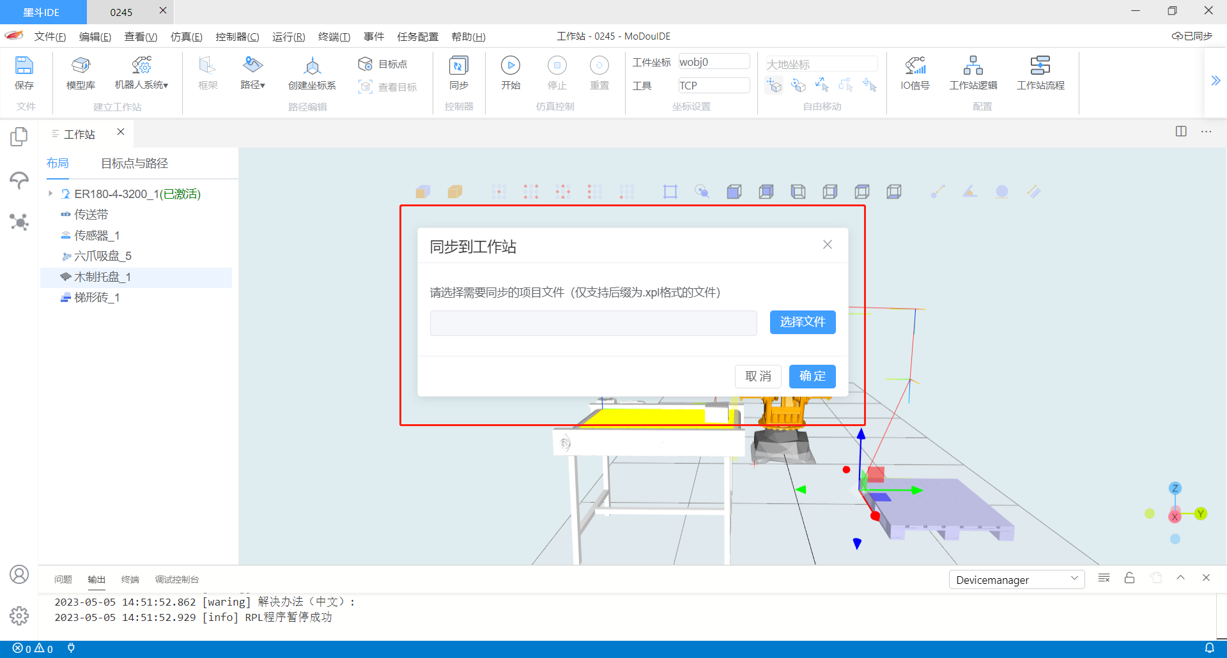The image size is (1227, 658).
Task: Start simulation with 开始 button
Action: click(510, 66)
